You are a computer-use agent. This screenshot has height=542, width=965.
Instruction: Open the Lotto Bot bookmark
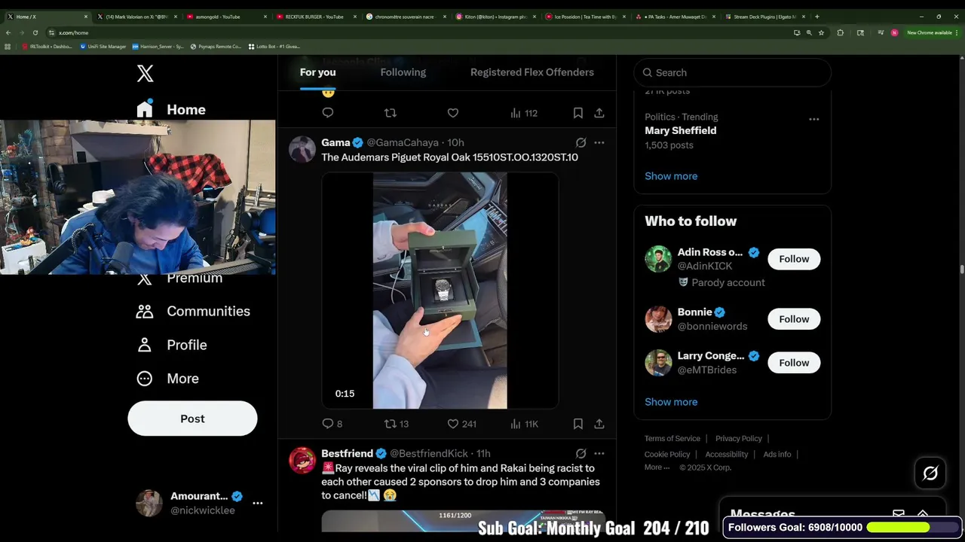pos(274,47)
